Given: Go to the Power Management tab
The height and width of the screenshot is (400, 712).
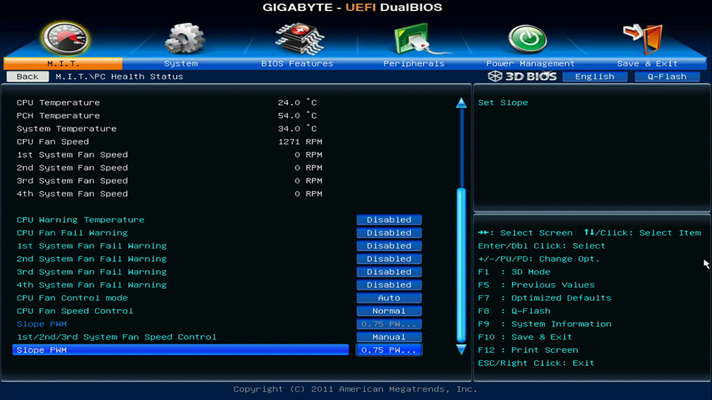Looking at the screenshot, I should [531, 63].
